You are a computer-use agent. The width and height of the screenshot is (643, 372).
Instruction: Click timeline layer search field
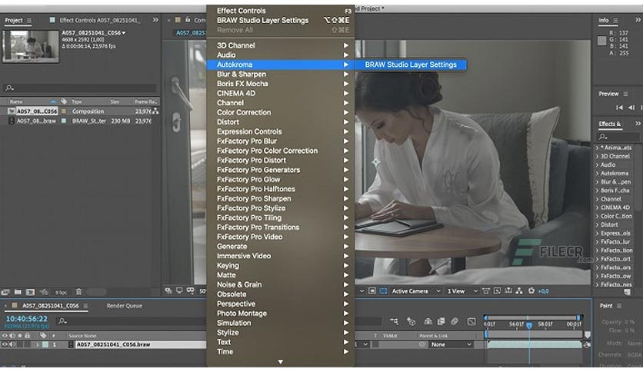pyautogui.click(x=132, y=321)
